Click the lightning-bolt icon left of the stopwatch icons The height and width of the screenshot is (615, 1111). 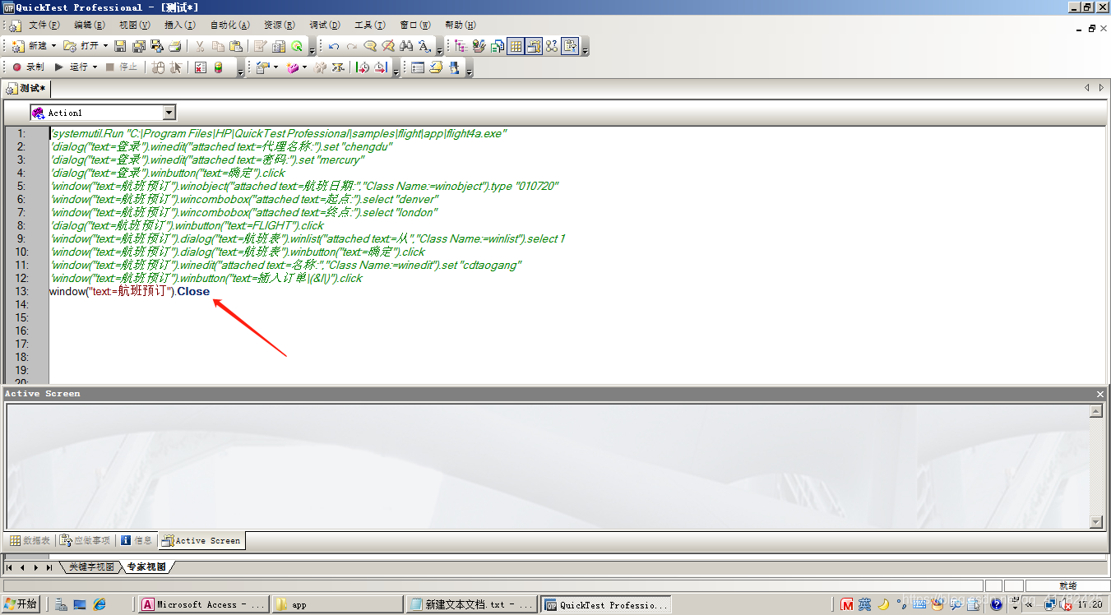click(x=337, y=67)
